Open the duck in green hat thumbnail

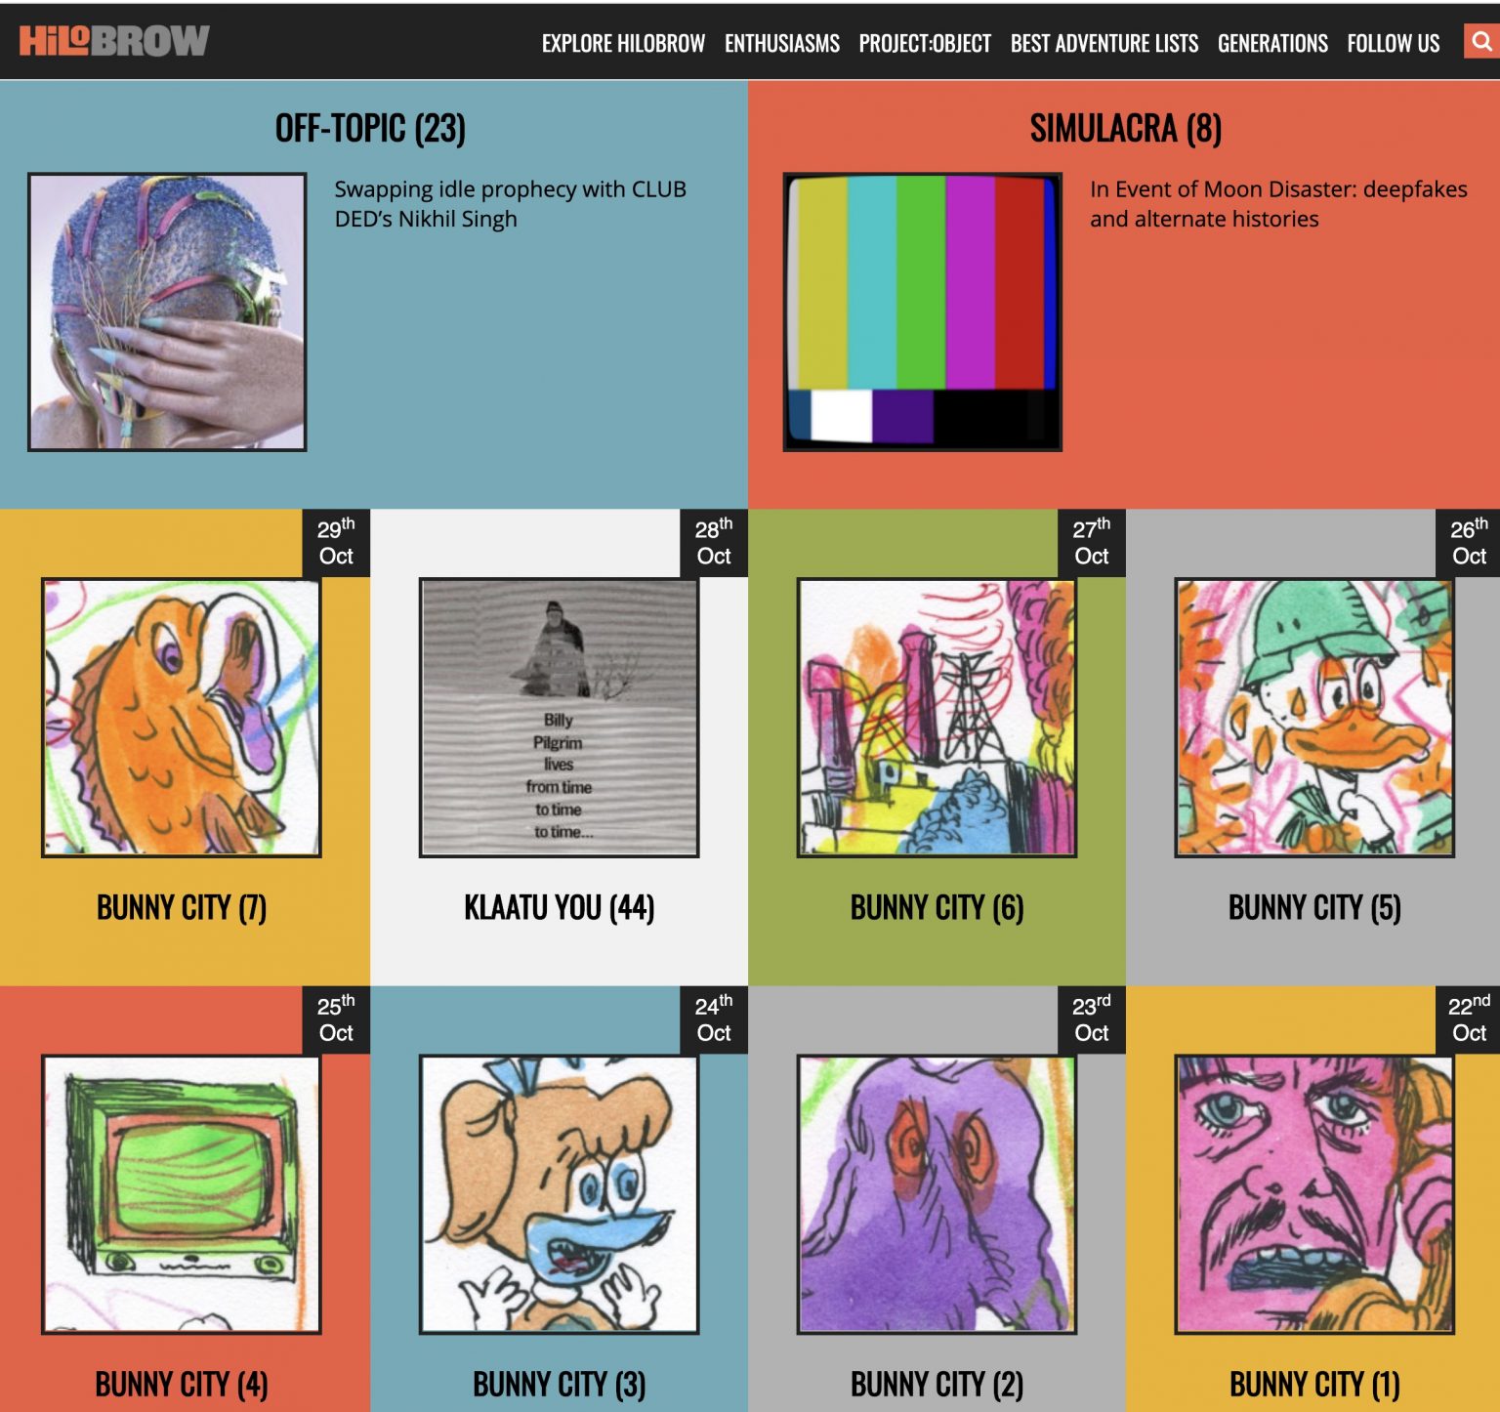[1314, 718]
